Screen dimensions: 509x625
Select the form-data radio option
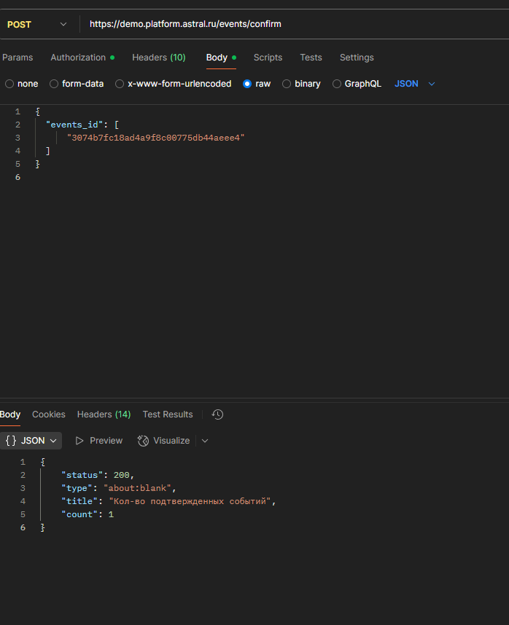pyautogui.click(x=54, y=84)
